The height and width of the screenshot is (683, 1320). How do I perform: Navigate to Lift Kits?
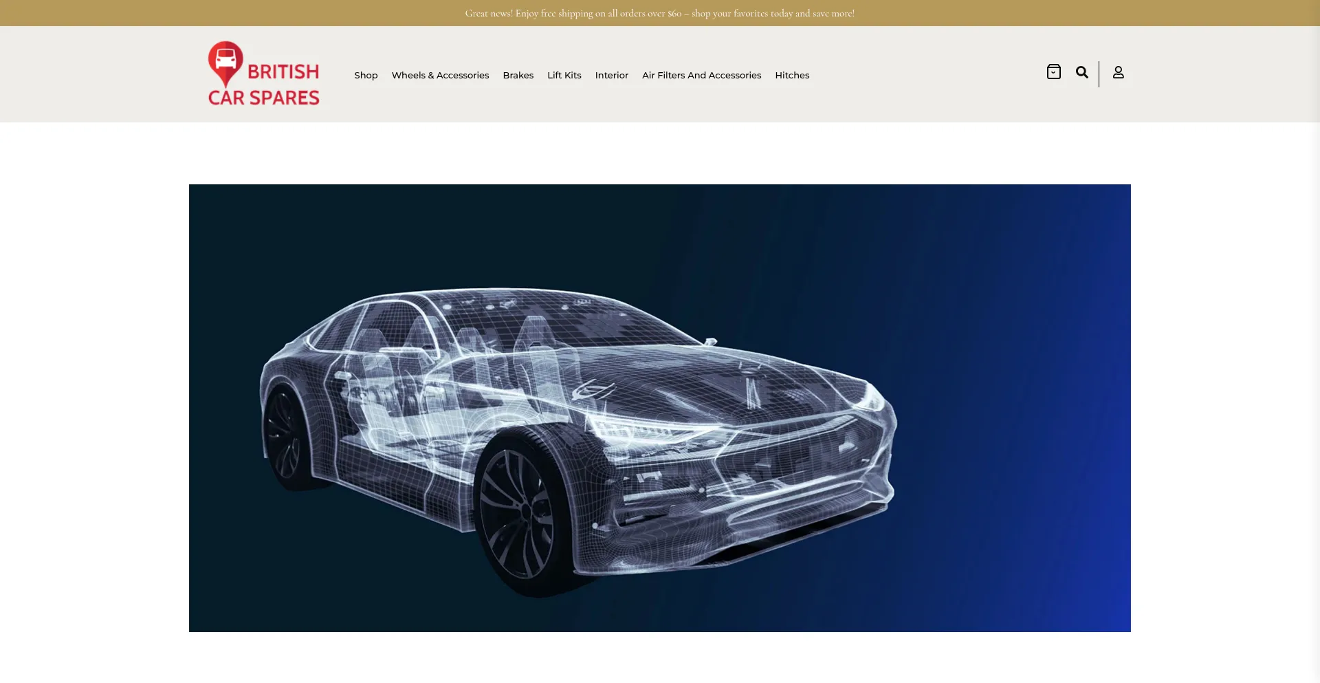(564, 75)
